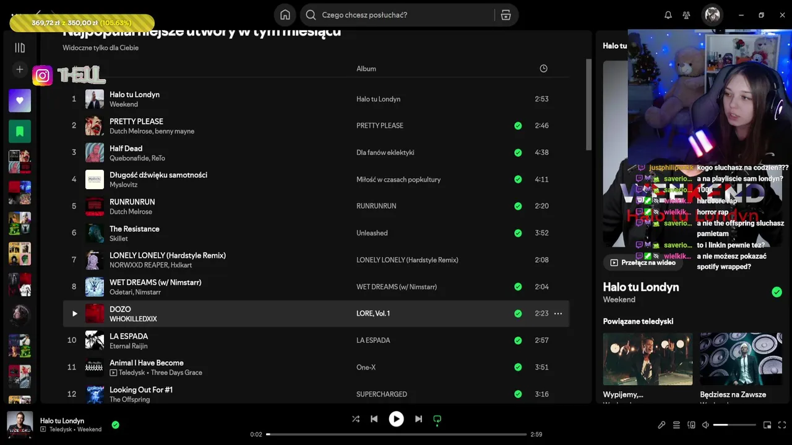792x445 pixels.
Task: Skip to previous track
Action: (x=374, y=419)
